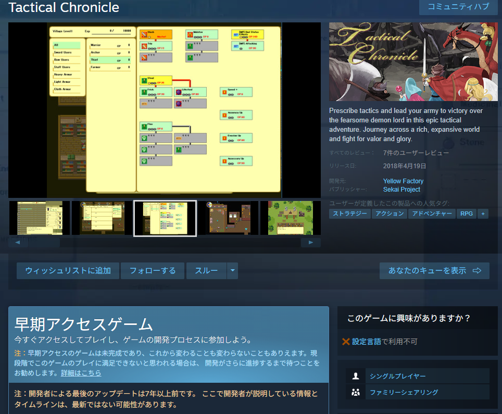502x414 pixels.
Task: Open developer link Yellow Factory
Action: click(x=403, y=181)
